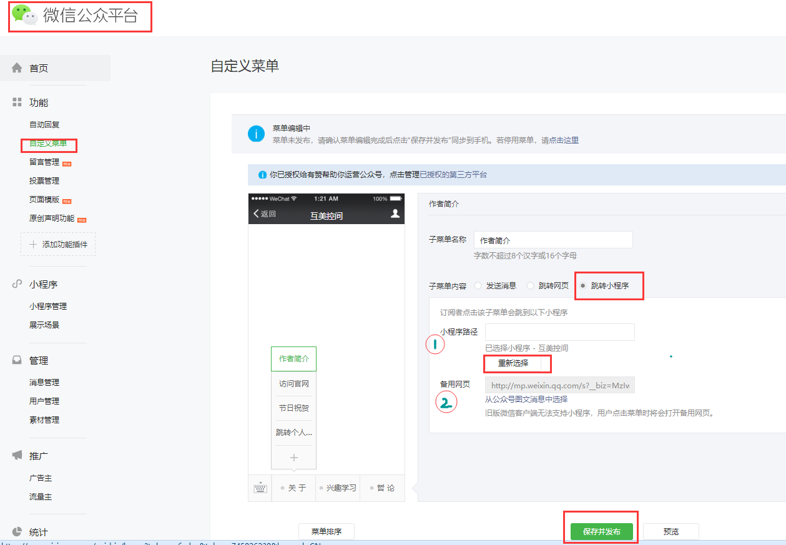The width and height of the screenshot is (786, 545).
Task: Open 自动回复 in sidebar
Action: [x=44, y=125]
